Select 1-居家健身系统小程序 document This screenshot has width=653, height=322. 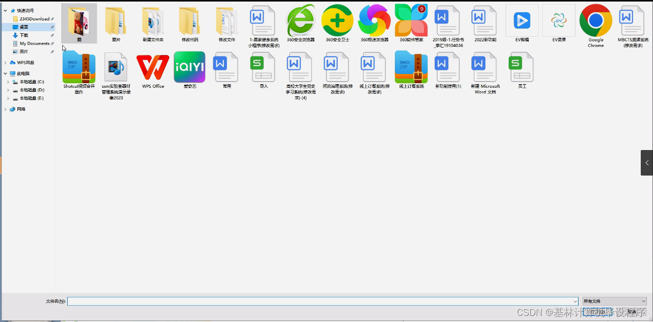click(x=263, y=26)
